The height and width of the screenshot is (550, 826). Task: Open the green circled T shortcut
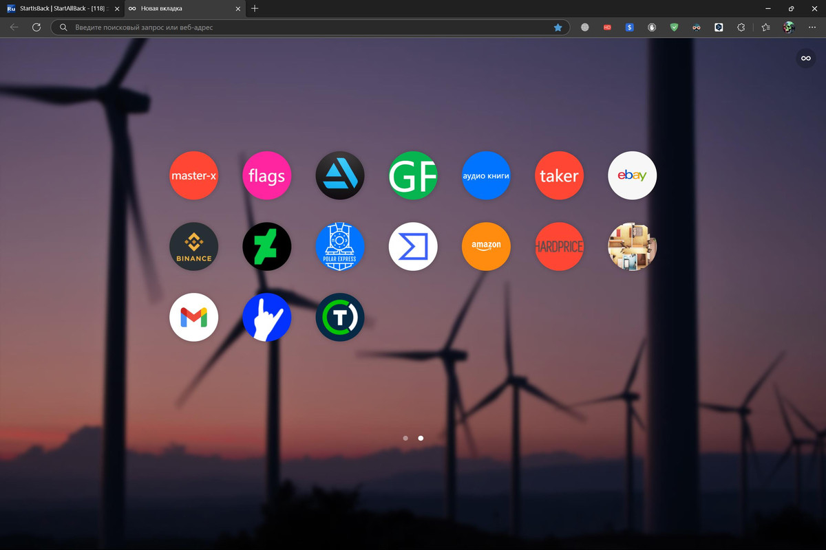pyautogui.click(x=340, y=317)
